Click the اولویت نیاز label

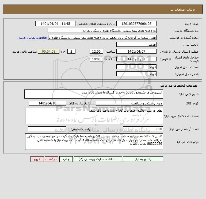(191, 45)
